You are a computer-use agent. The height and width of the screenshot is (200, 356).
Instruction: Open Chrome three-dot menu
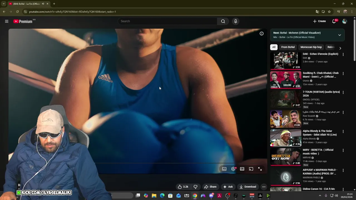tap(352, 12)
